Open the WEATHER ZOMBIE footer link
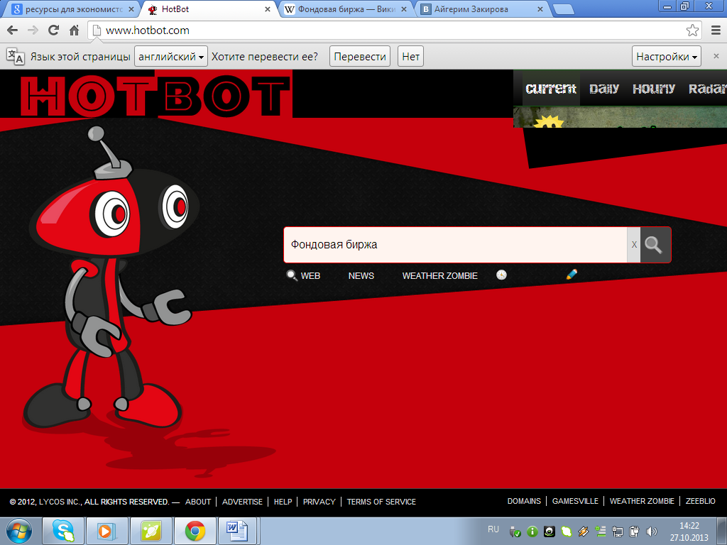727x545 pixels. tap(642, 501)
